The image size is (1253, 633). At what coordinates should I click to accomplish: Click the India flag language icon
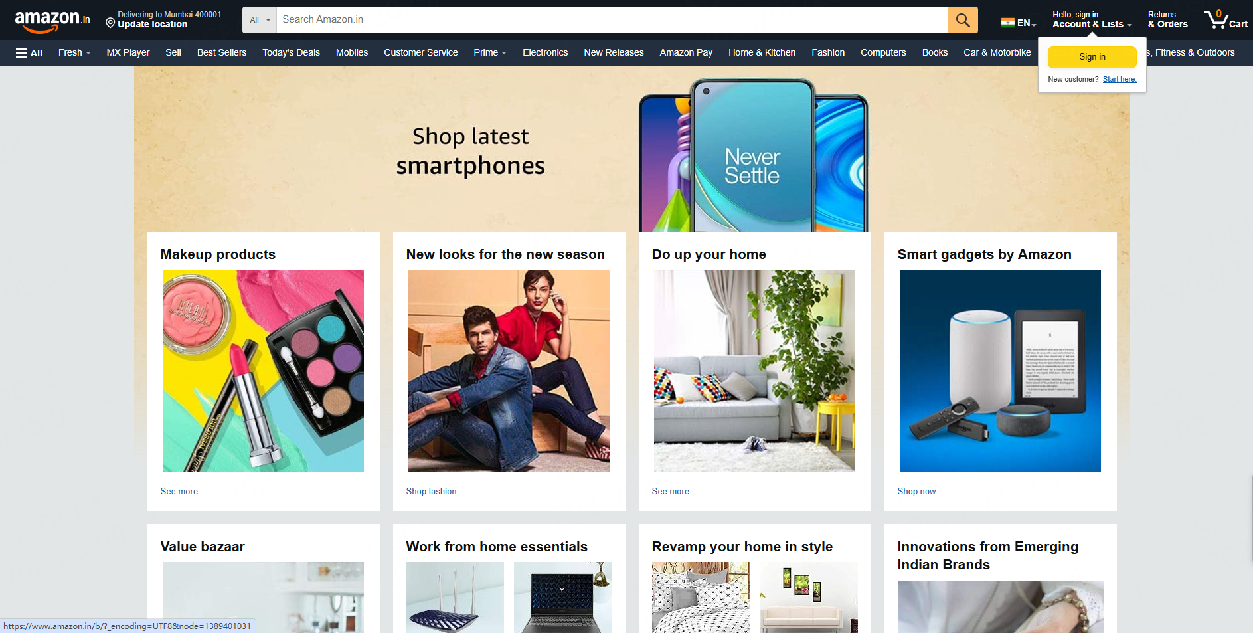point(1007,23)
